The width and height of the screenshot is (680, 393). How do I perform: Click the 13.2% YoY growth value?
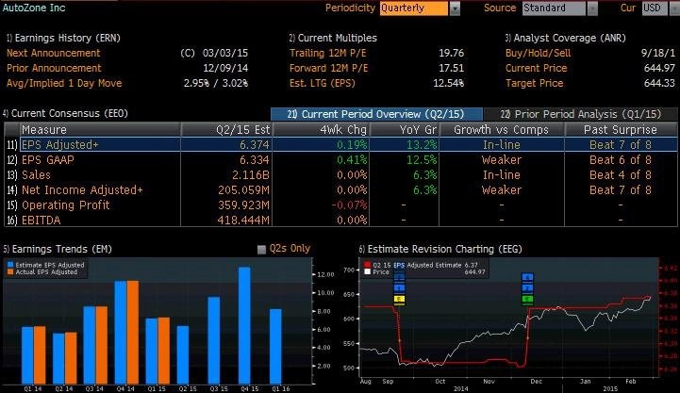[x=422, y=145]
